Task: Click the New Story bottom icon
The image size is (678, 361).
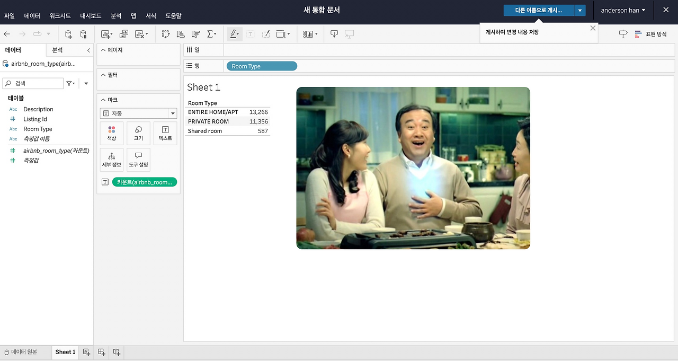Action: 117,352
